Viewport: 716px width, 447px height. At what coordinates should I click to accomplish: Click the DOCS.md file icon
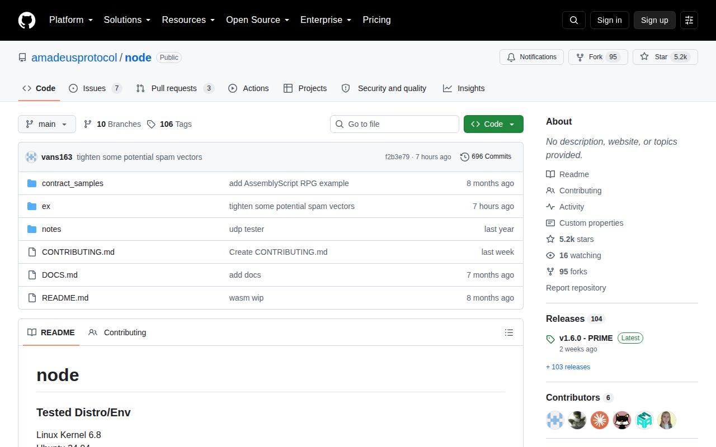(32, 275)
